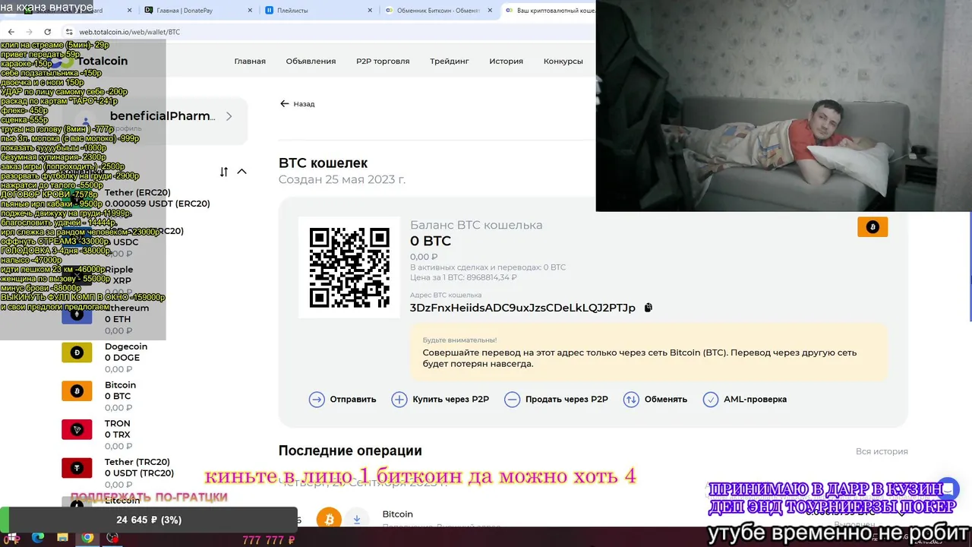Open Microsoft Edge from the taskbar
This screenshot has width=972, height=547.
click(38, 538)
